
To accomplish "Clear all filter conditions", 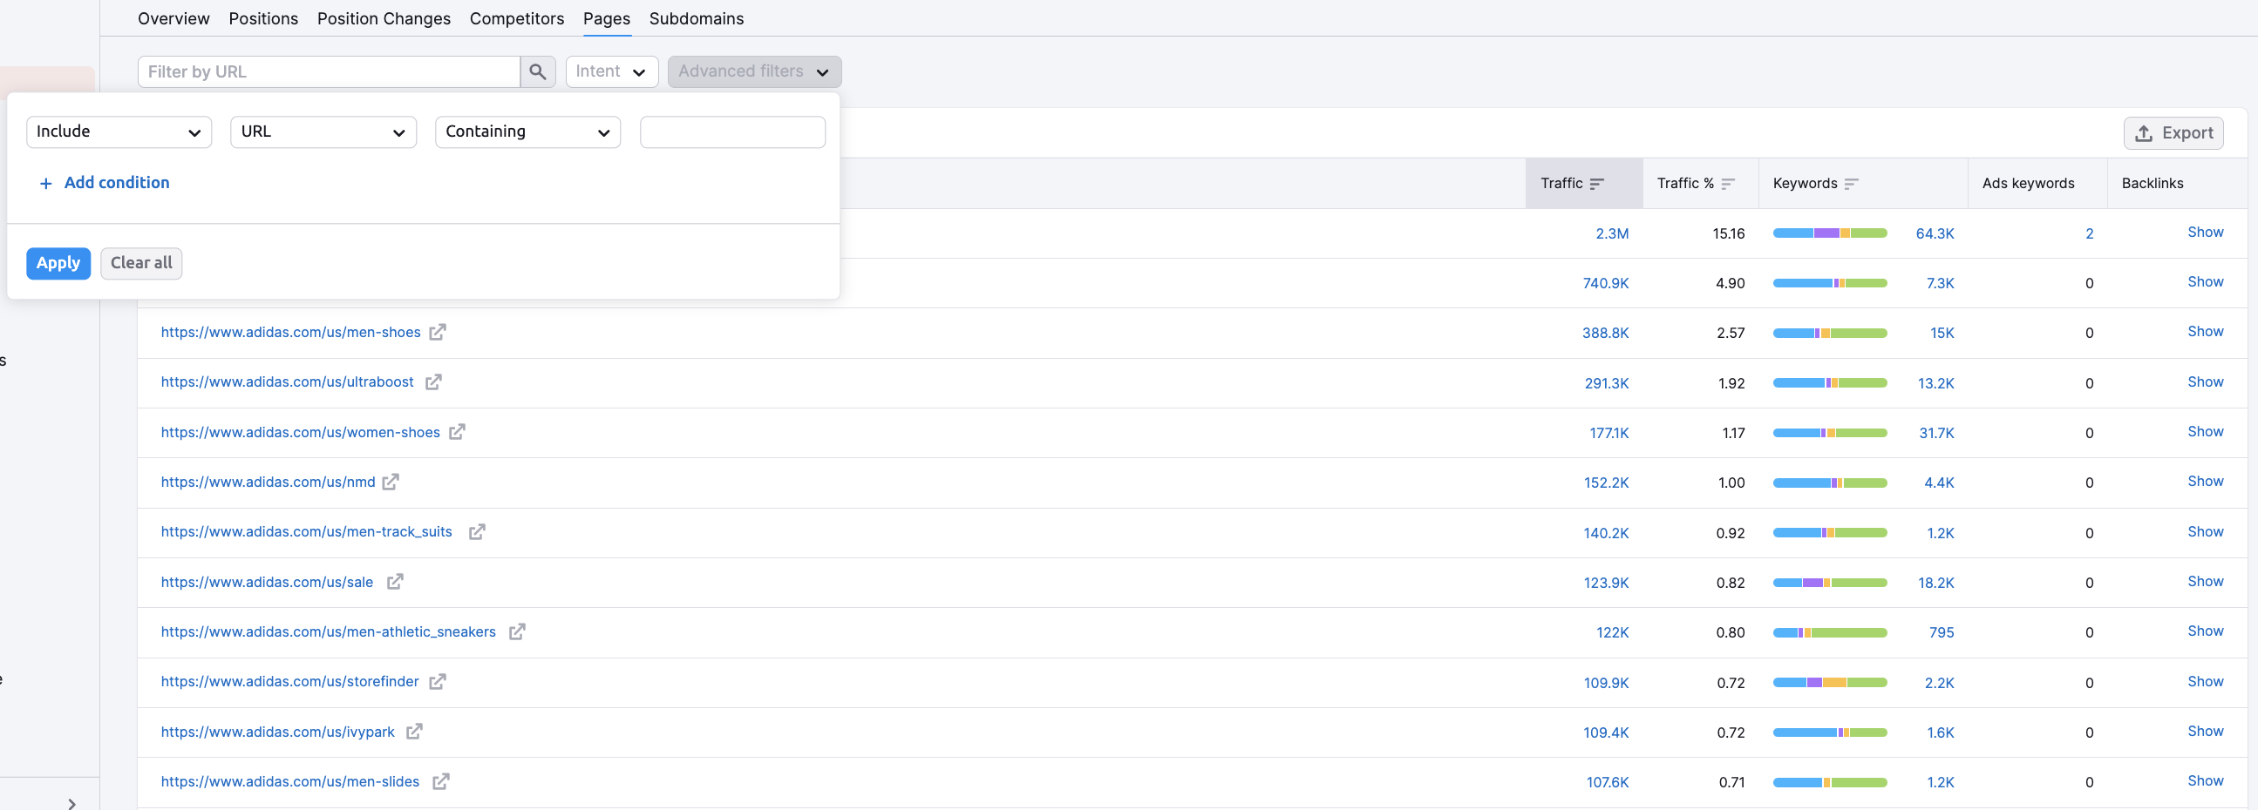I will (141, 264).
